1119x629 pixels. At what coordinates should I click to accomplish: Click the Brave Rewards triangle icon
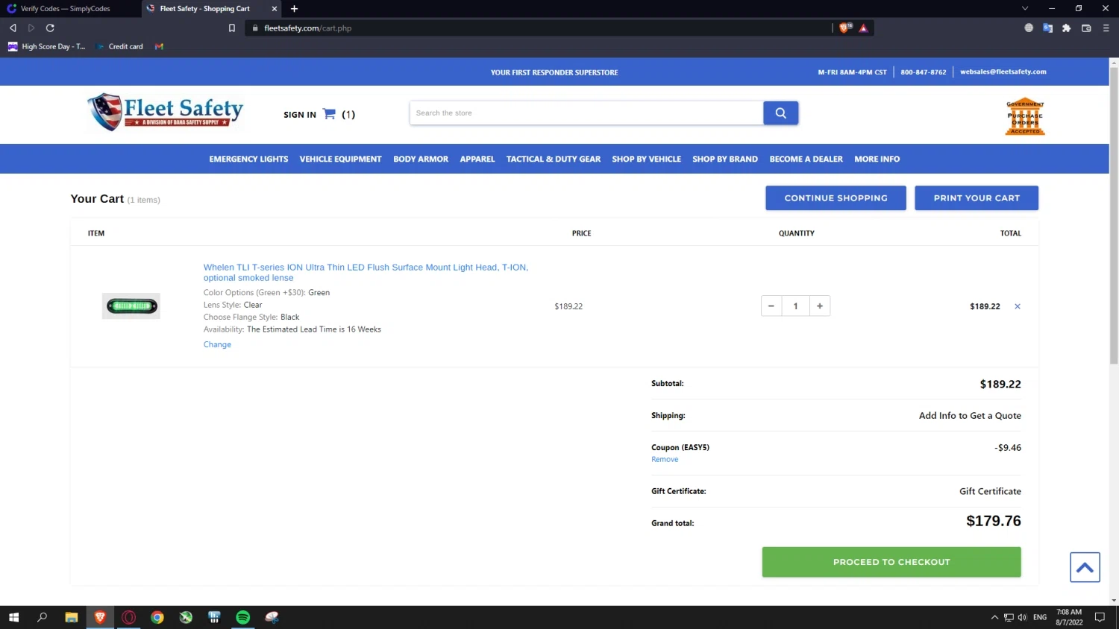pyautogui.click(x=863, y=28)
